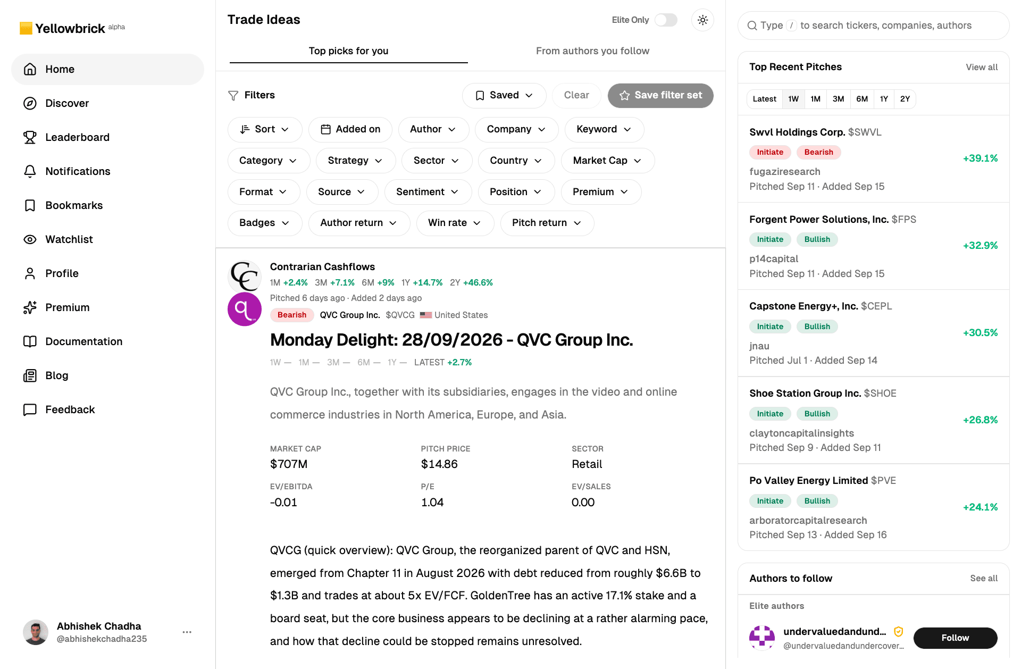Image resolution: width=1021 pixels, height=669 pixels.
Task: Select the 1W period in Top Recent Pitches
Action: pyautogui.click(x=793, y=99)
